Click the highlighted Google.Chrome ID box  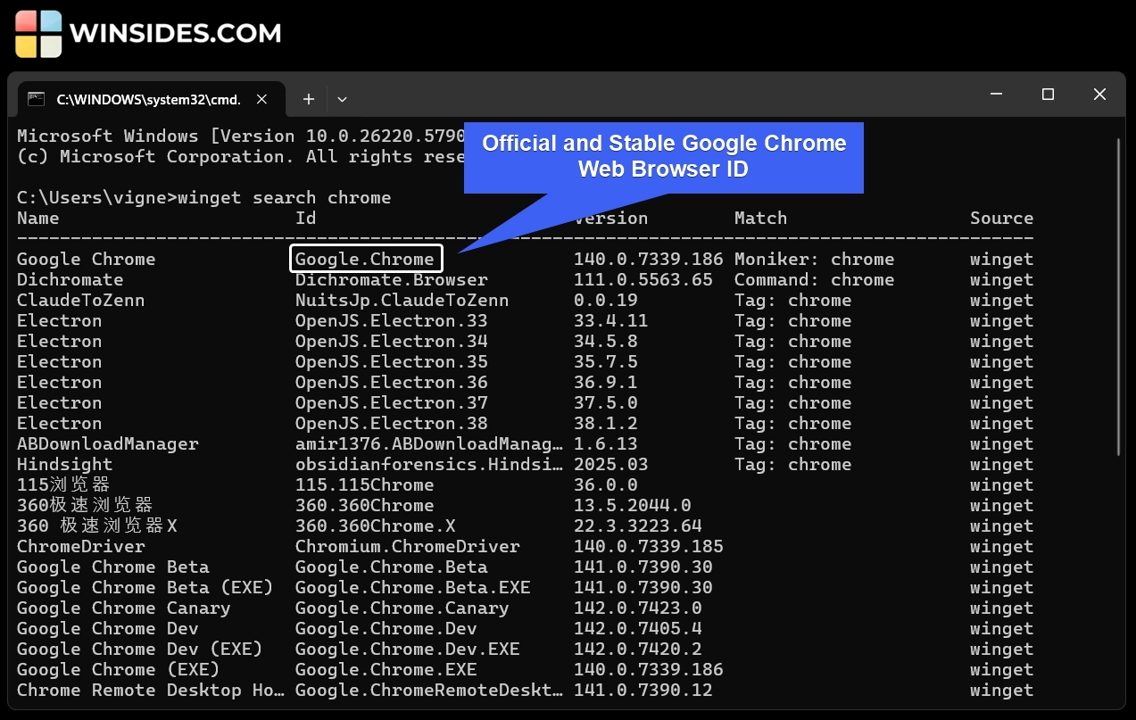366,260
